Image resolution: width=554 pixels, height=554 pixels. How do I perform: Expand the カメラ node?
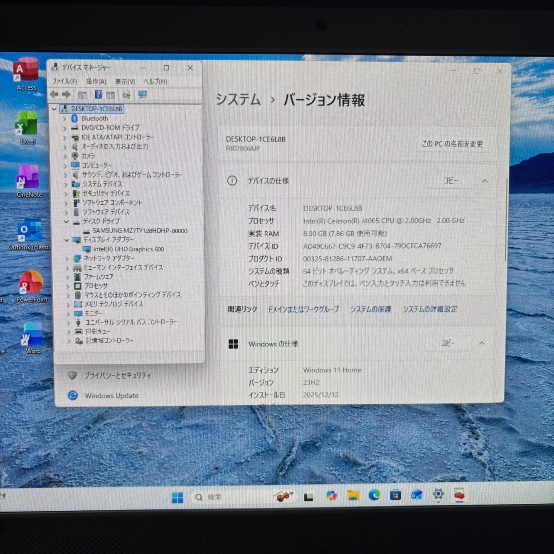pyautogui.click(x=65, y=156)
